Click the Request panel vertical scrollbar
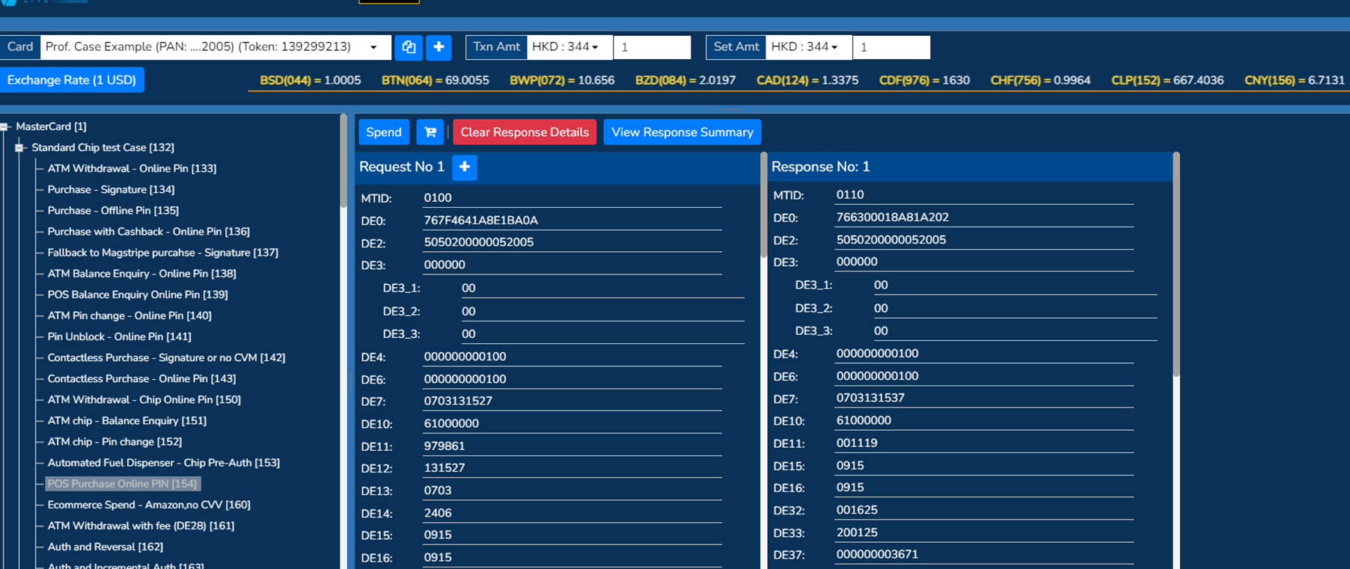 pos(763,206)
